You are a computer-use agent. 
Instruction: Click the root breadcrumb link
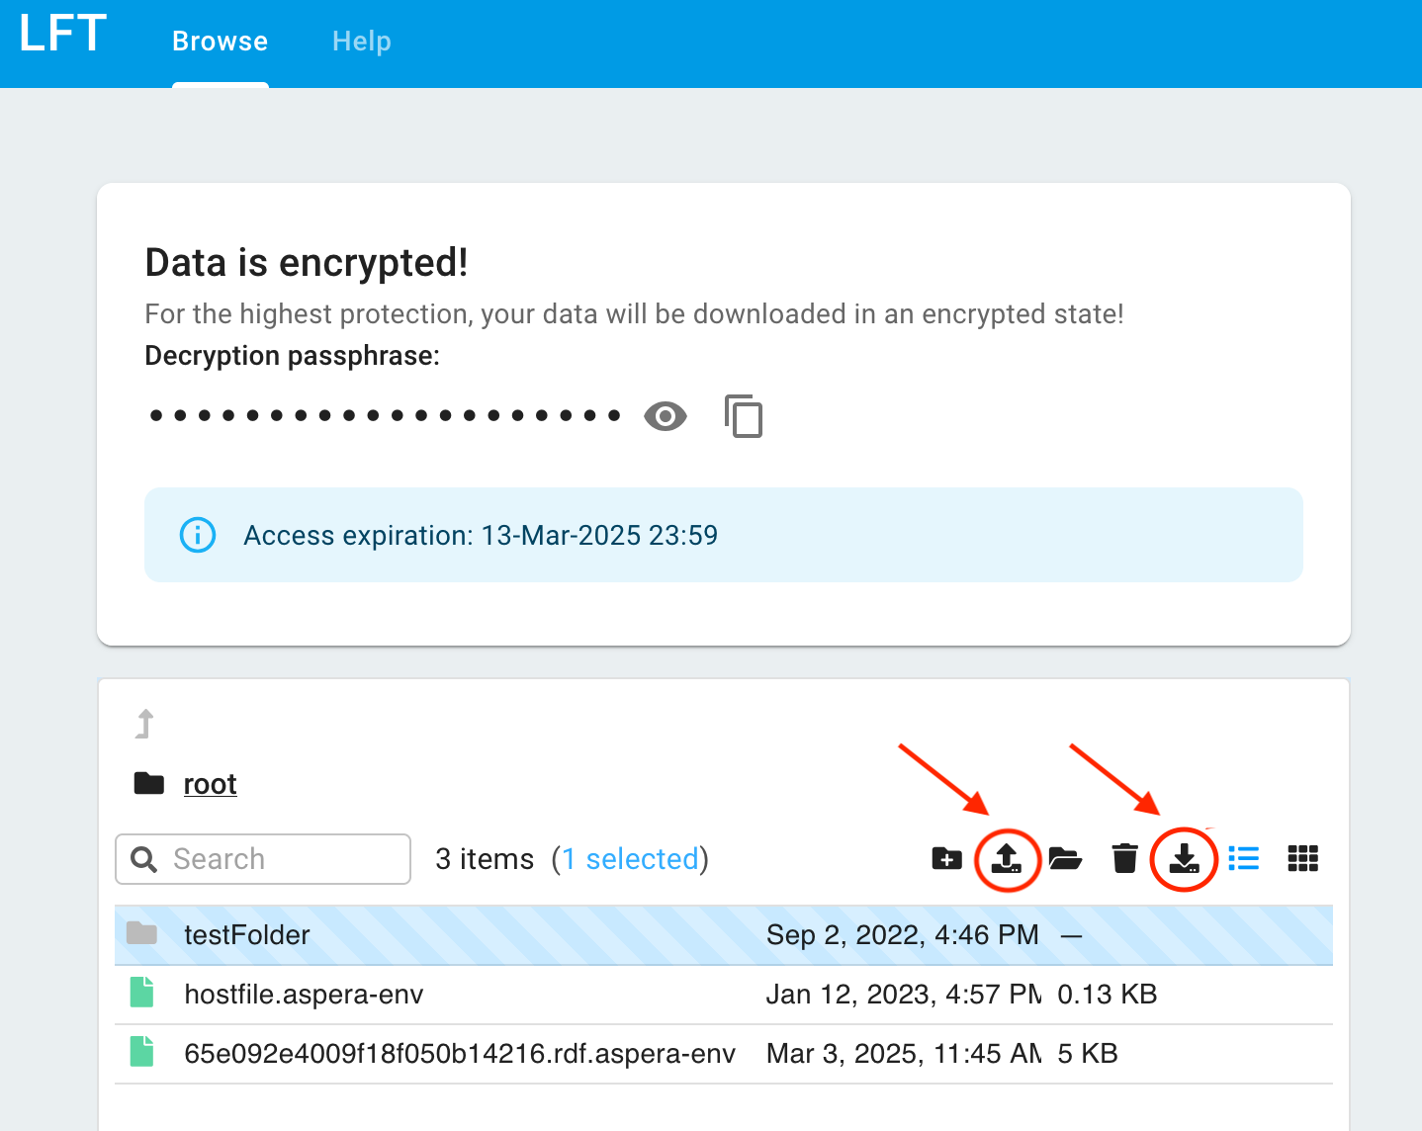coord(210,784)
